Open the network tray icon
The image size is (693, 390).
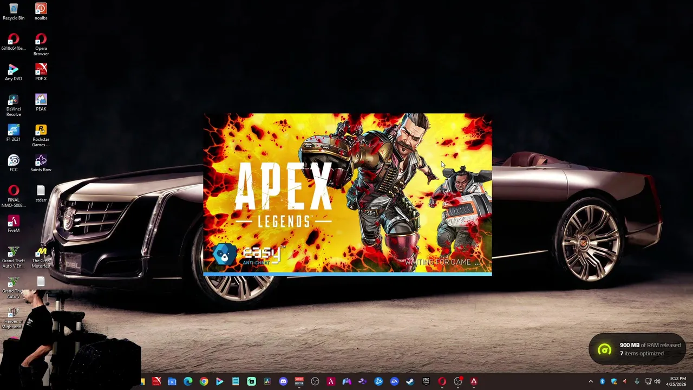point(648,381)
